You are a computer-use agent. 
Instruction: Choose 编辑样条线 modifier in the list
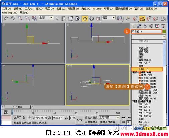pyautogui.click(x=145, y=60)
